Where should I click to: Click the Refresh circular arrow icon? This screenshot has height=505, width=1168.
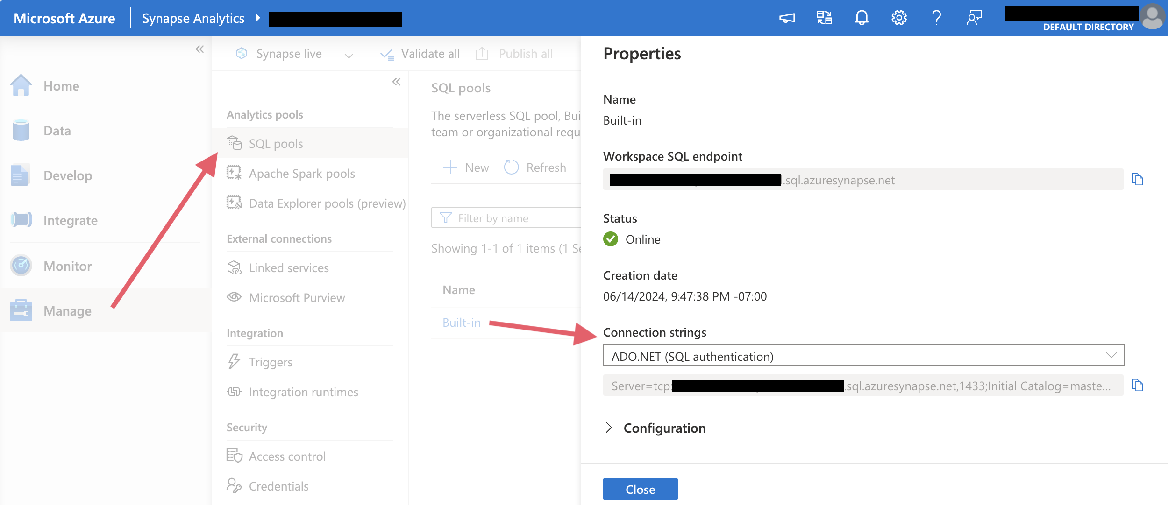pyautogui.click(x=511, y=167)
